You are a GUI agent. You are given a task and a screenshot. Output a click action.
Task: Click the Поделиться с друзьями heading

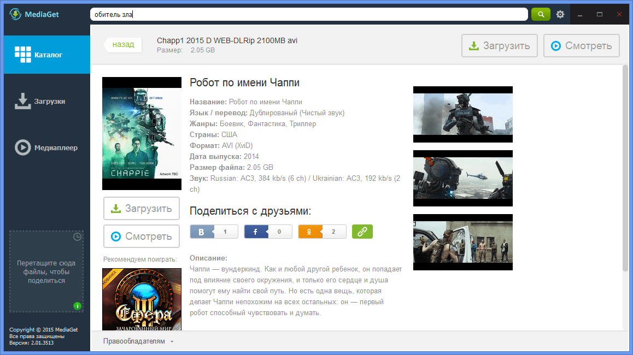click(x=250, y=211)
